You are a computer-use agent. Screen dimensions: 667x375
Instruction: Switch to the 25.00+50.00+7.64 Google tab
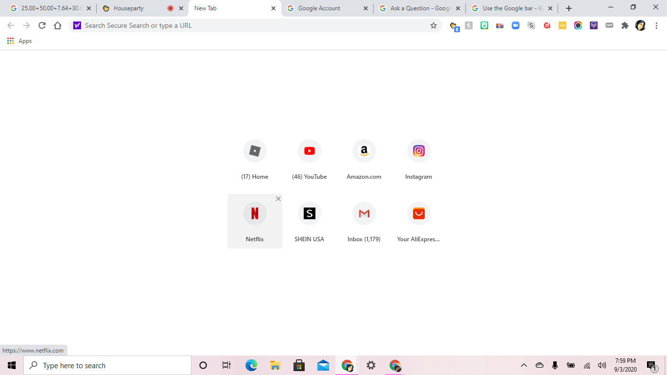click(50, 8)
